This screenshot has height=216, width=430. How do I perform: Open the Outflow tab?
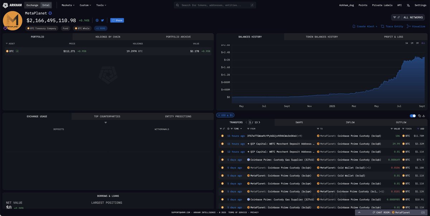tap(401, 122)
